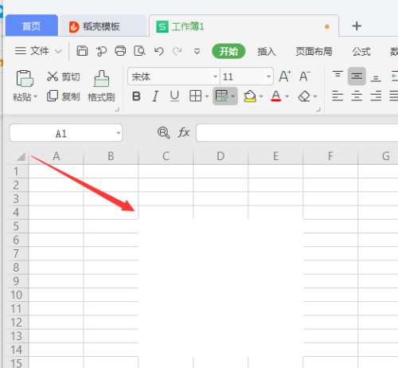Click the hamburger menu icon by 文件
398x368 pixels.
click(21, 51)
